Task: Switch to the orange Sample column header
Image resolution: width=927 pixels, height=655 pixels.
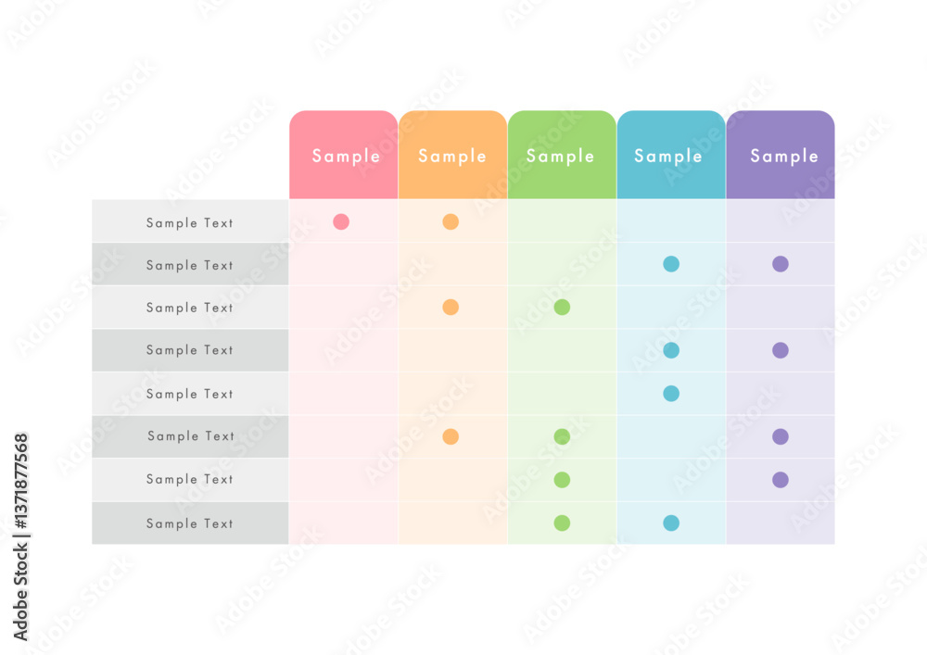Action: pyautogui.click(x=453, y=155)
